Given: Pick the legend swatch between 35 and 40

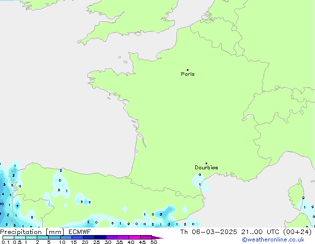Looking at the screenshot, I should (x=123, y=238).
